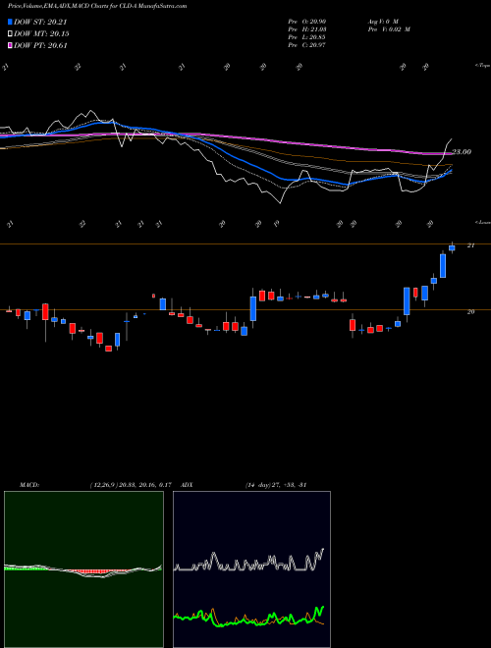Click the magenta DOW PT legend swatch
The image size is (491, 648).
point(11,45)
